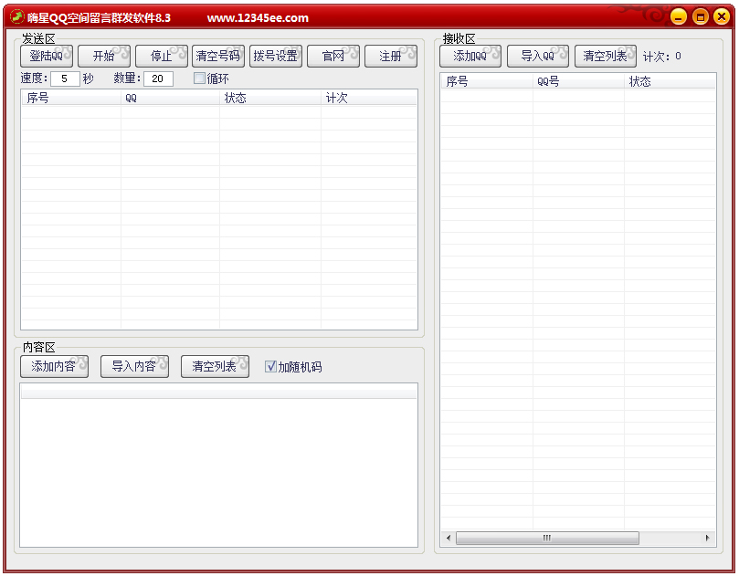Click 导入QQ to import recipients
This screenshot has width=739, height=576.
(x=538, y=57)
